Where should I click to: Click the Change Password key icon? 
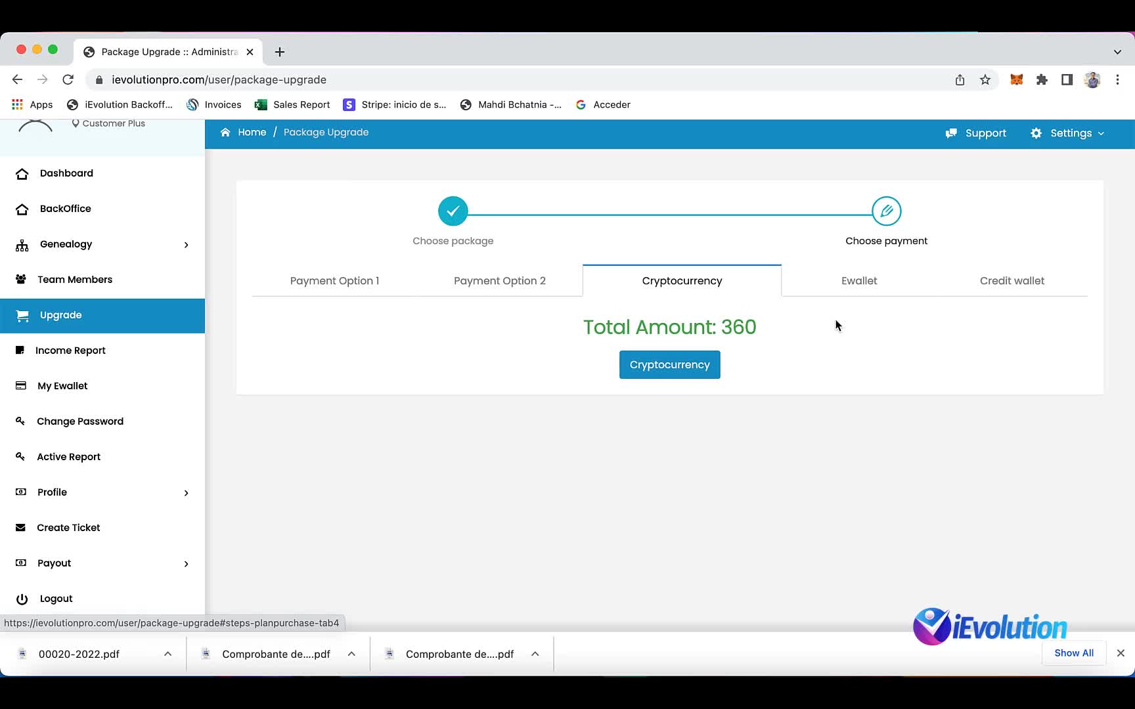tap(20, 421)
